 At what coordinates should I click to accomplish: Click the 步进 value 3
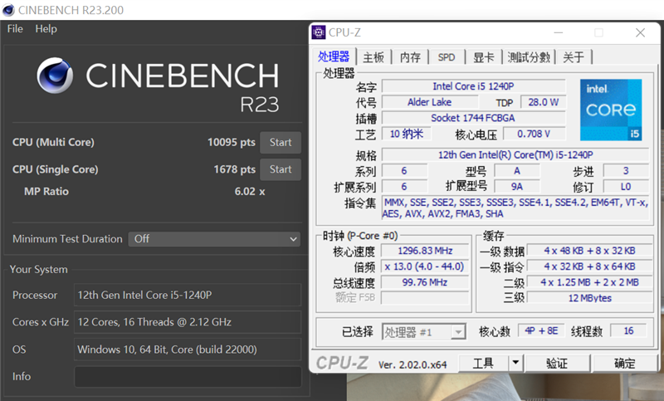pos(626,171)
